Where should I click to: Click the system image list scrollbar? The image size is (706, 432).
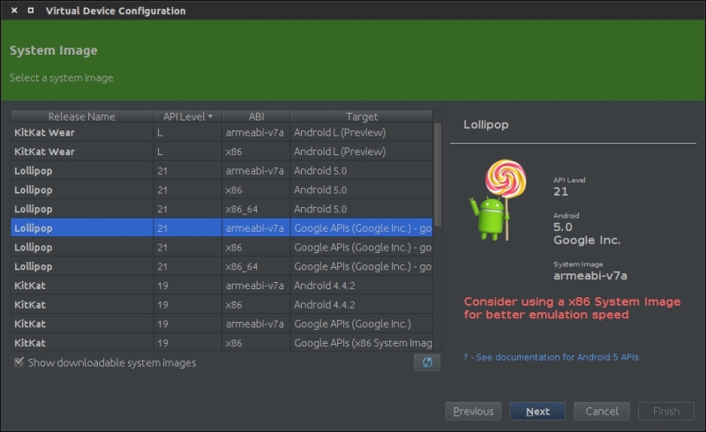click(438, 175)
